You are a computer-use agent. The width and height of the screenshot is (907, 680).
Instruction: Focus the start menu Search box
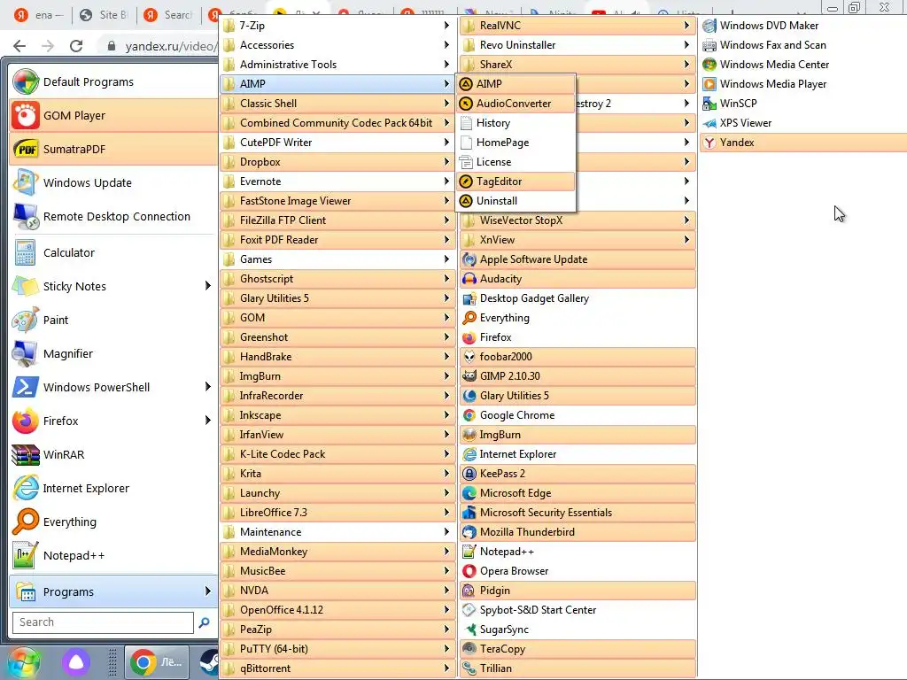click(x=103, y=622)
